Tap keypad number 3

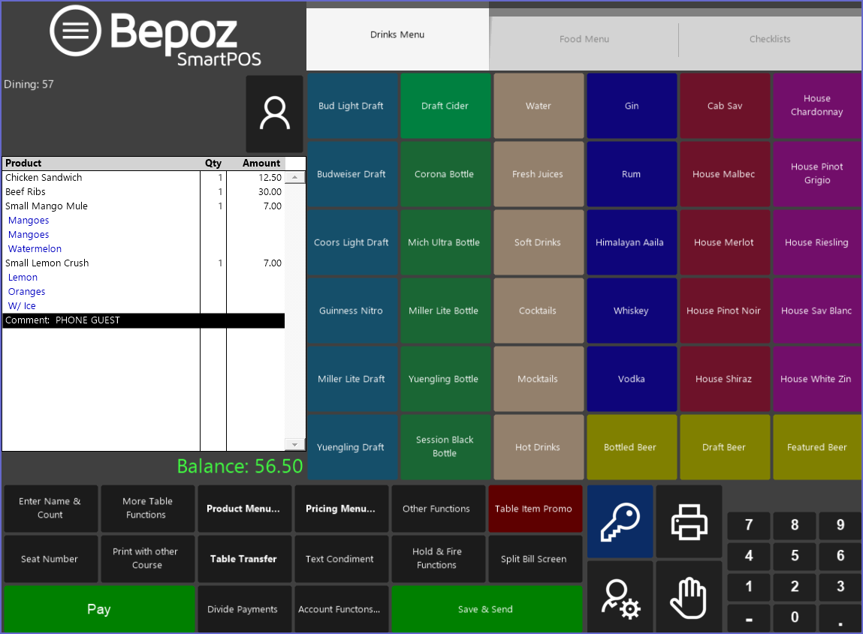point(840,587)
